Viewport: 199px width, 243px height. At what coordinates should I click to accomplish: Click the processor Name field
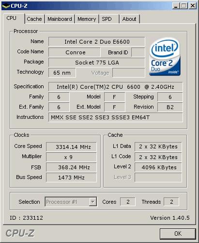tap(97, 42)
